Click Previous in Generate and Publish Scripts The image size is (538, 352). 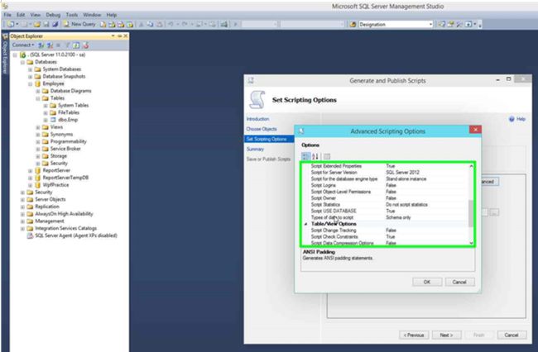coord(414,335)
